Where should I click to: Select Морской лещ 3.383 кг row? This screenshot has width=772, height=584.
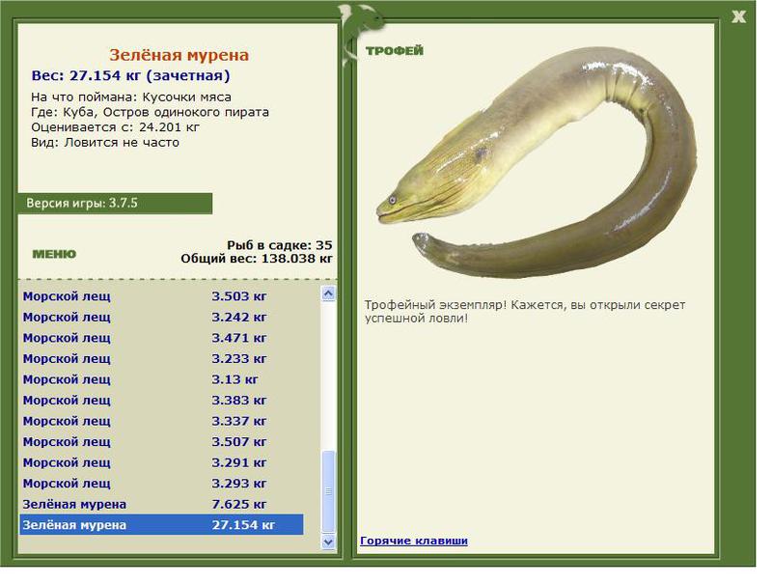(x=161, y=401)
